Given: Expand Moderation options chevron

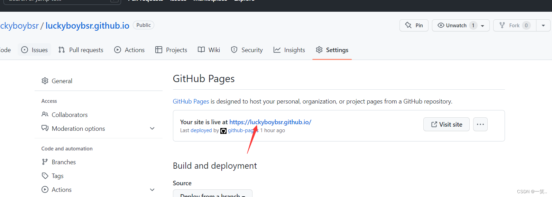Looking at the screenshot, I should [152, 128].
